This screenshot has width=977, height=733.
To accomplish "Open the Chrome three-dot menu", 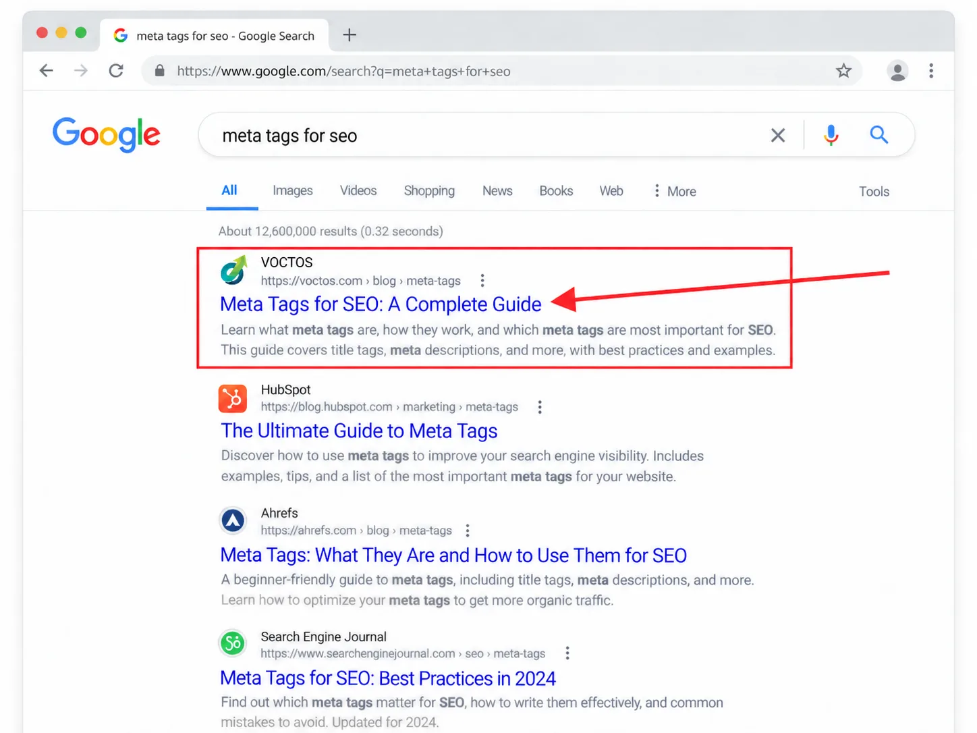I will point(931,71).
